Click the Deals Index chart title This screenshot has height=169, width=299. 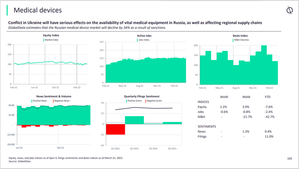pyautogui.click(x=240, y=35)
